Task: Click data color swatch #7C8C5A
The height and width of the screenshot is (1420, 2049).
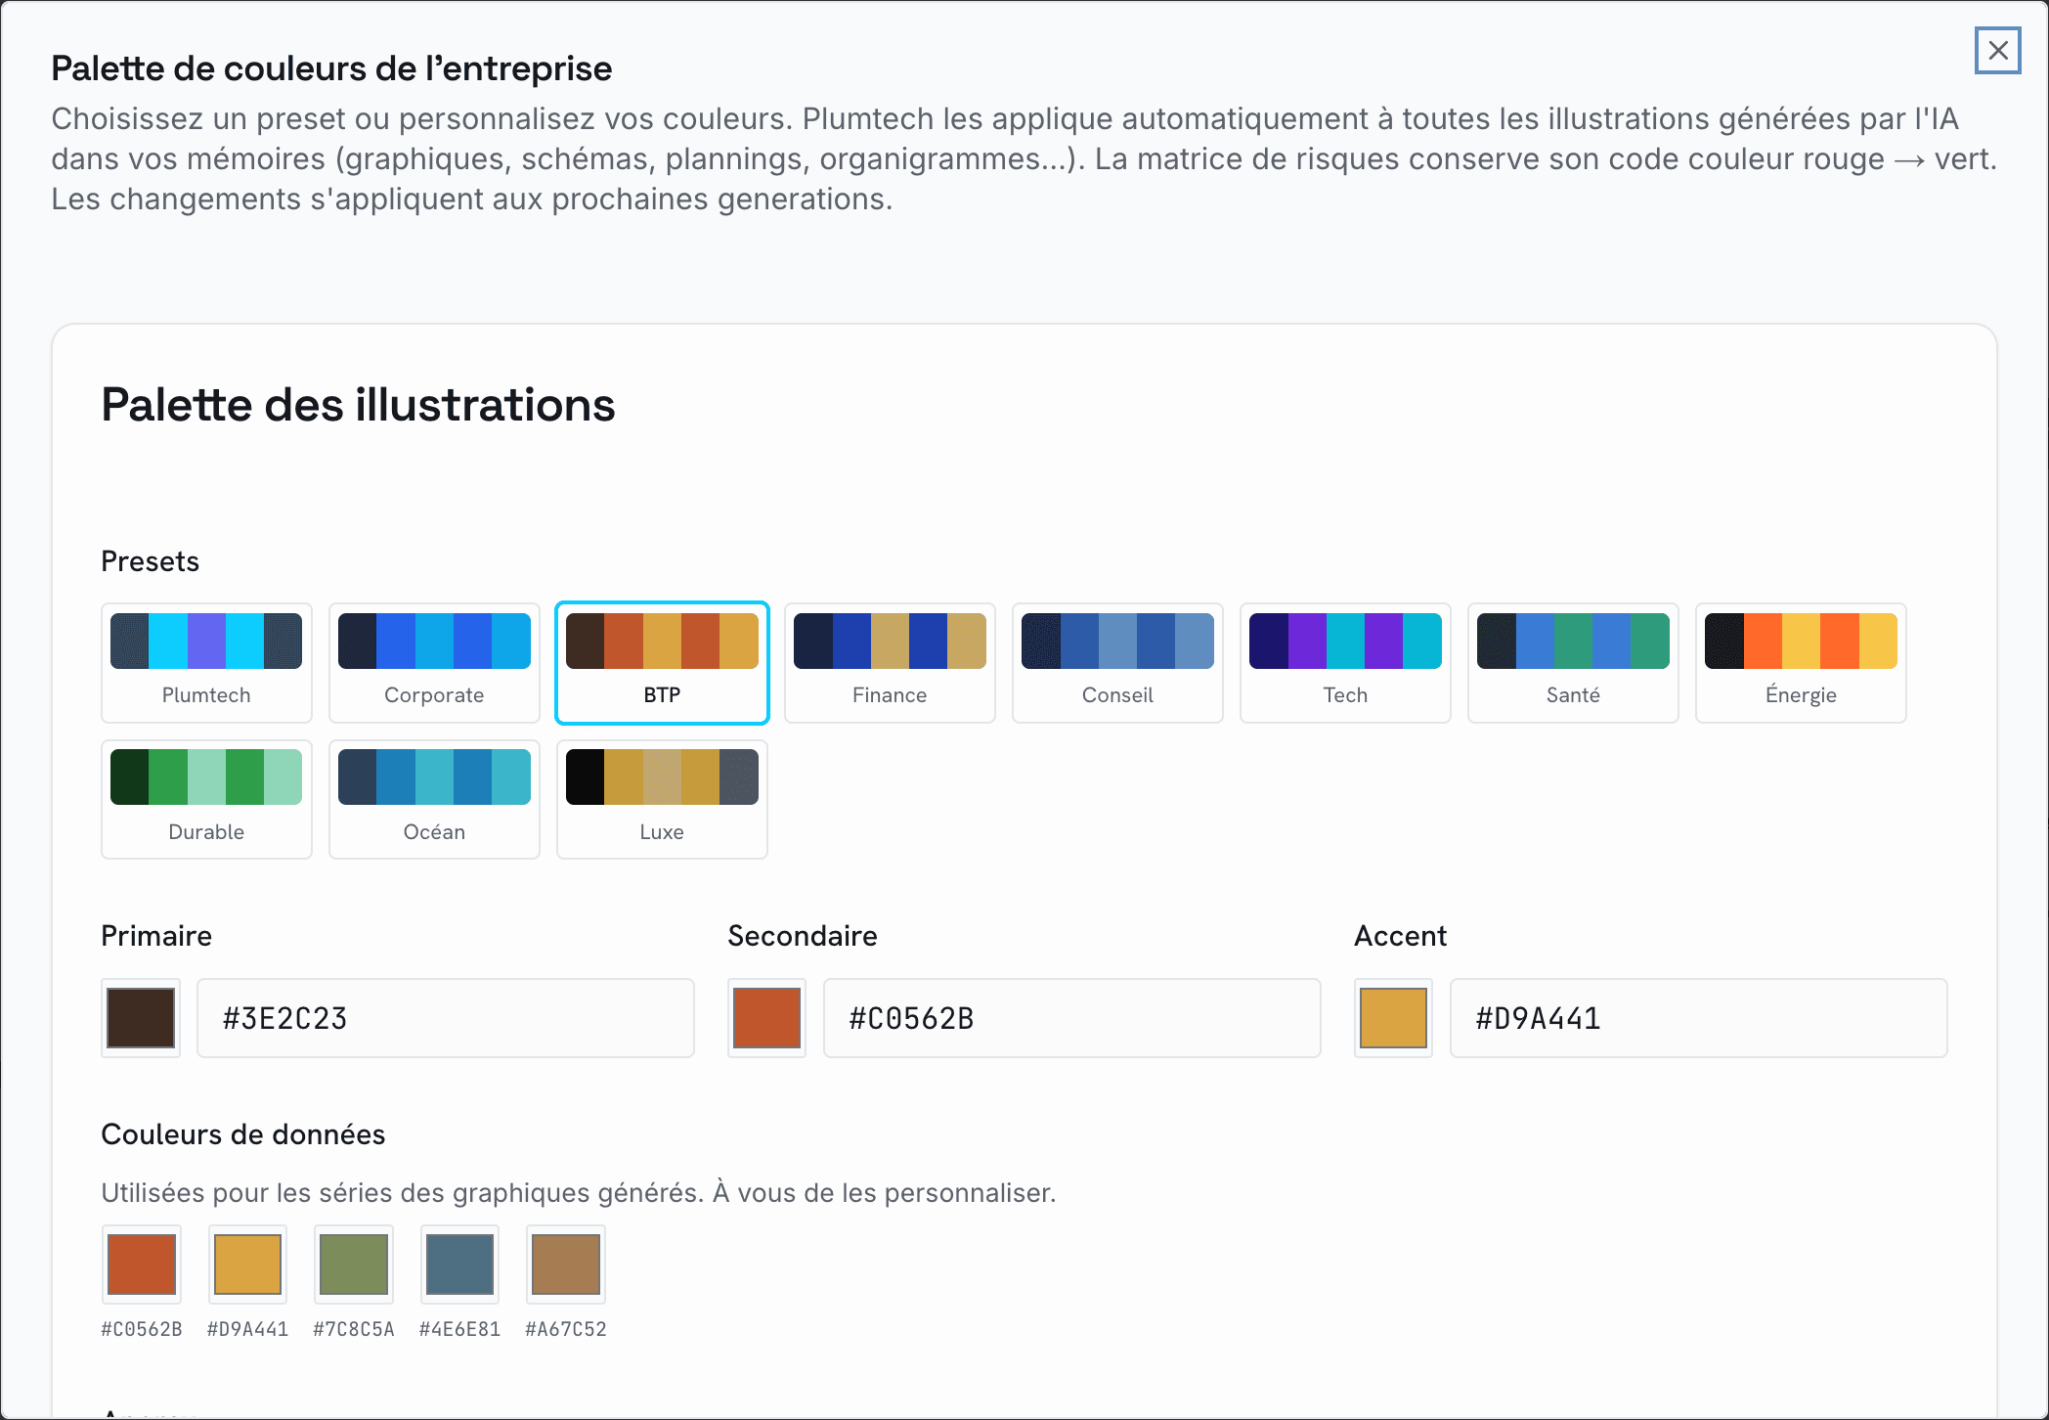Action: pyautogui.click(x=354, y=1265)
